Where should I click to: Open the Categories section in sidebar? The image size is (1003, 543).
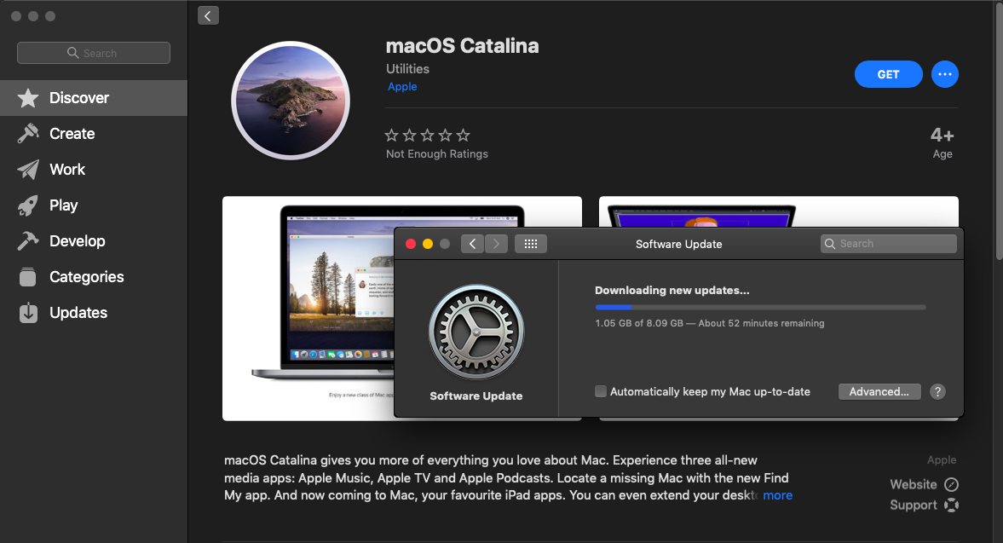click(94, 277)
